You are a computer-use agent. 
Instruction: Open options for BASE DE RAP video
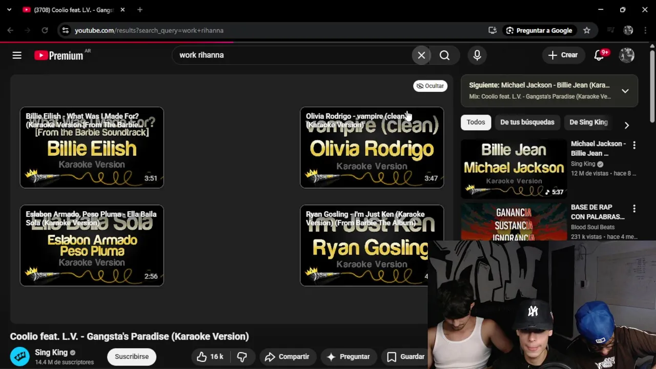634,209
